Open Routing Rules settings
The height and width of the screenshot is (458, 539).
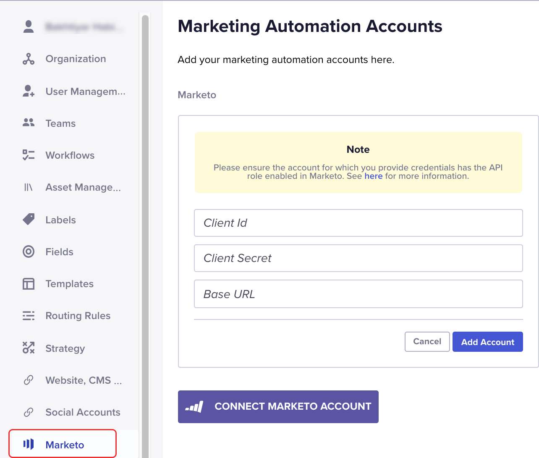pos(78,316)
